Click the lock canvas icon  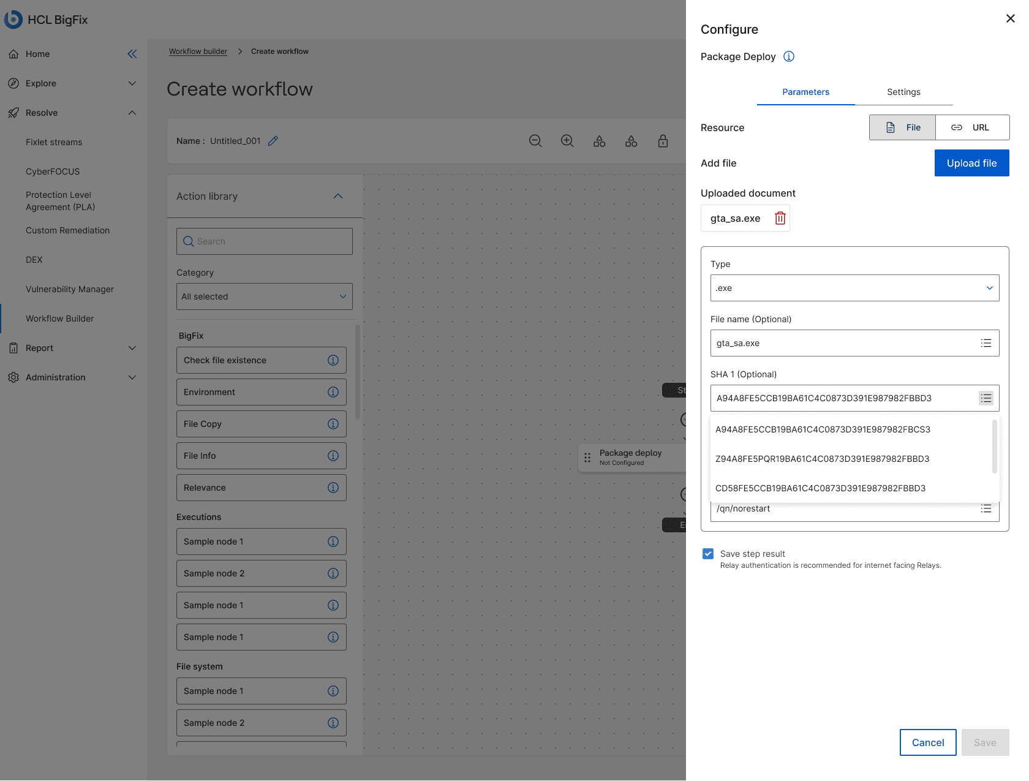coord(663,141)
